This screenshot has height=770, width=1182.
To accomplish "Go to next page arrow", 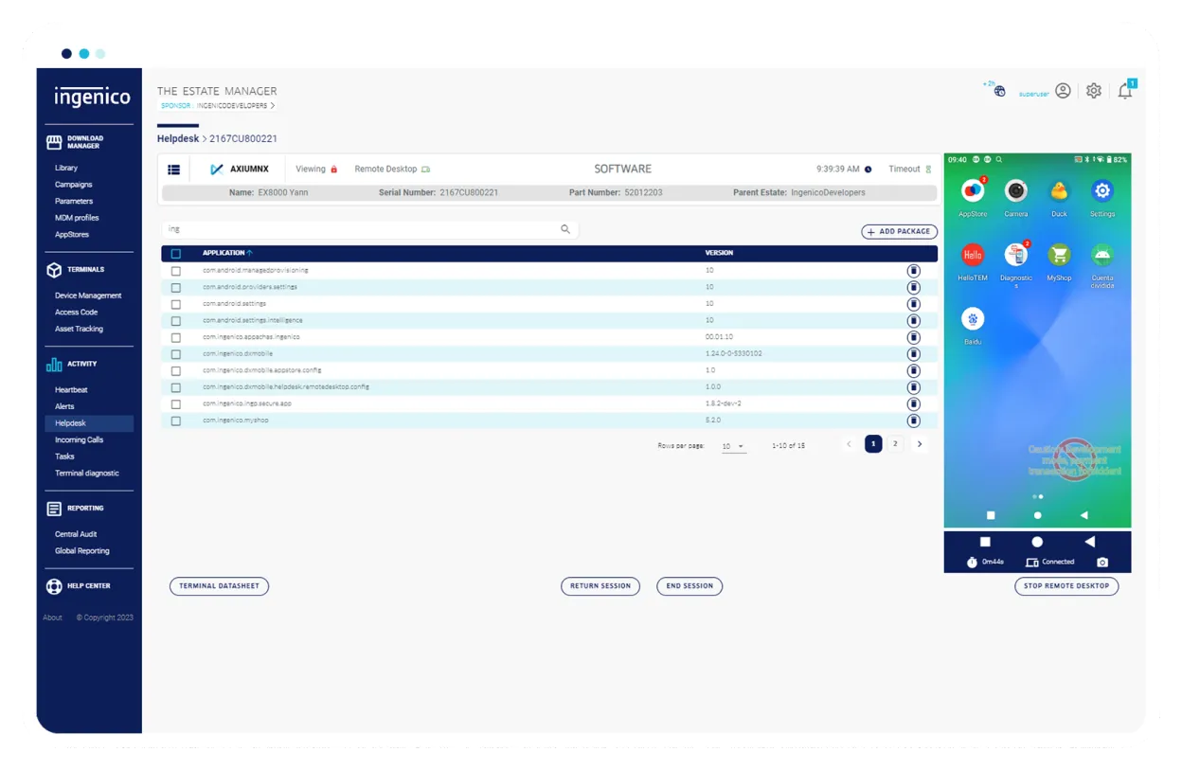I will click(919, 444).
